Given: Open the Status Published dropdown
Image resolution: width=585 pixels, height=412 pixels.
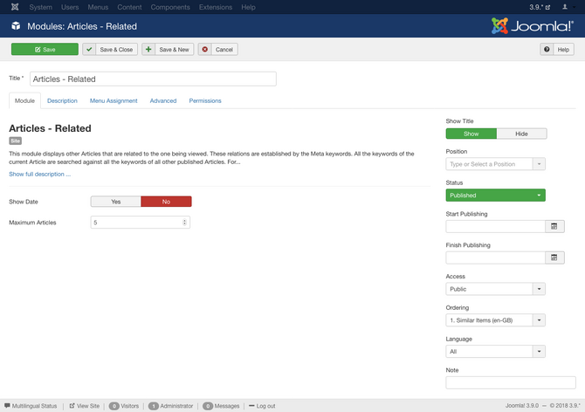Looking at the screenshot, I should point(495,196).
